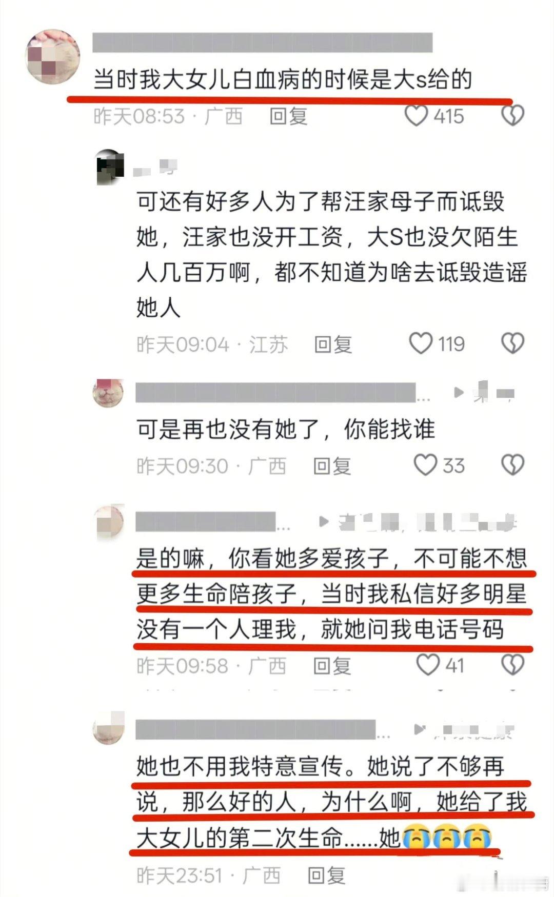The height and width of the screenshot is (897, 554).
Task: Like the 09:30 reply with 33 likes
Action: 426,465
